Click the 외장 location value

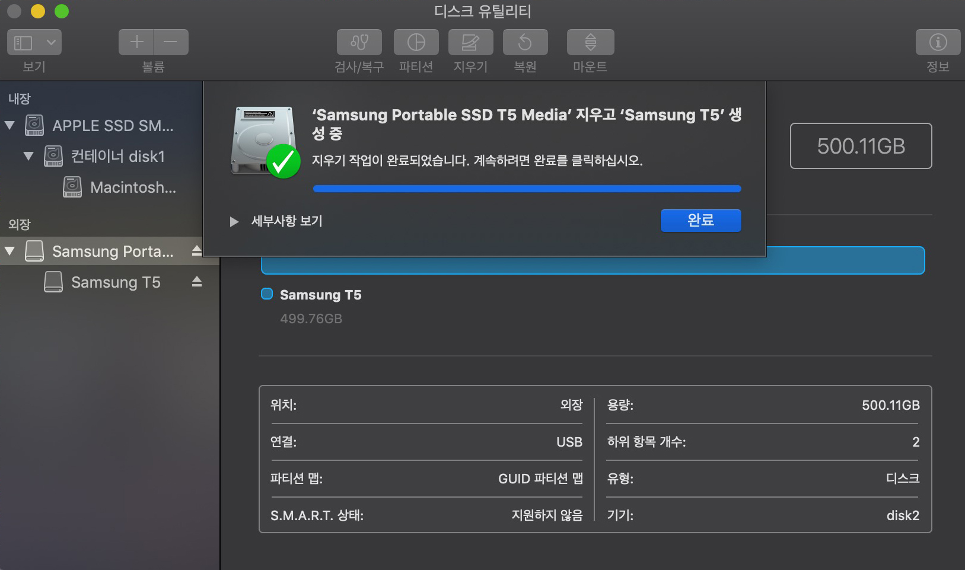[x=571, y=405]
